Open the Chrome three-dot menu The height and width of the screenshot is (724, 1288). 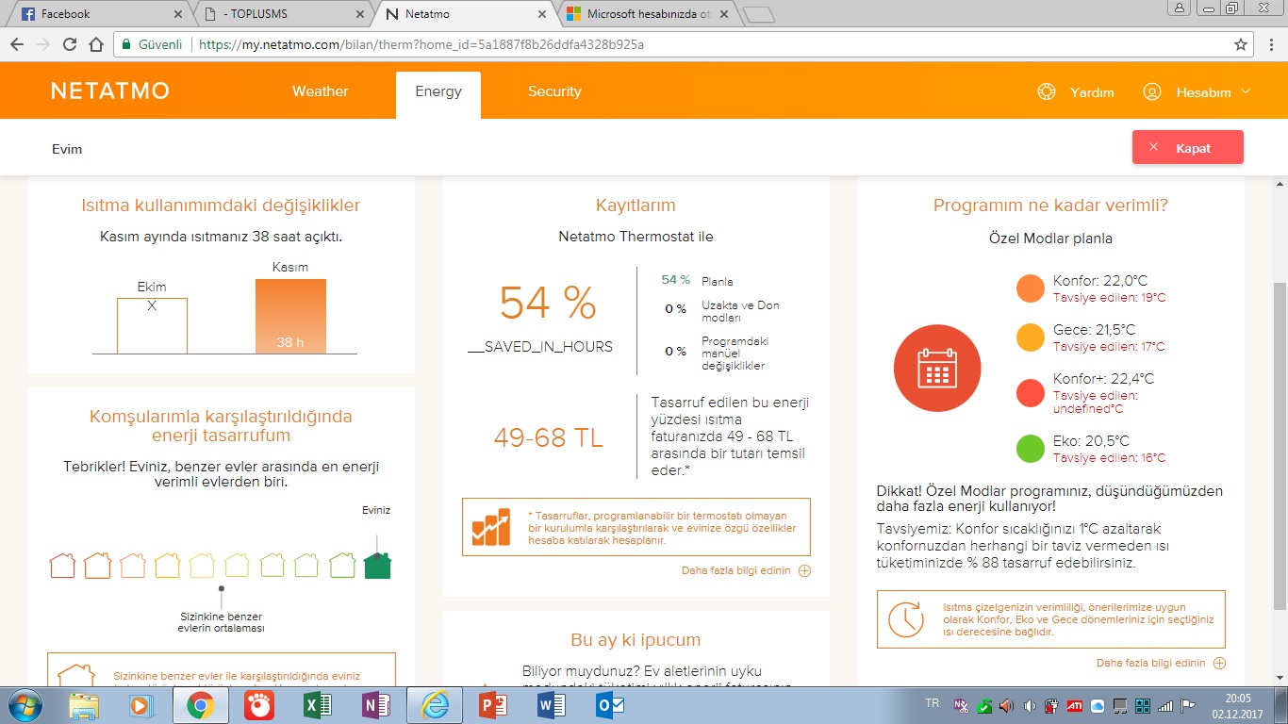[x=1270, y=44]
